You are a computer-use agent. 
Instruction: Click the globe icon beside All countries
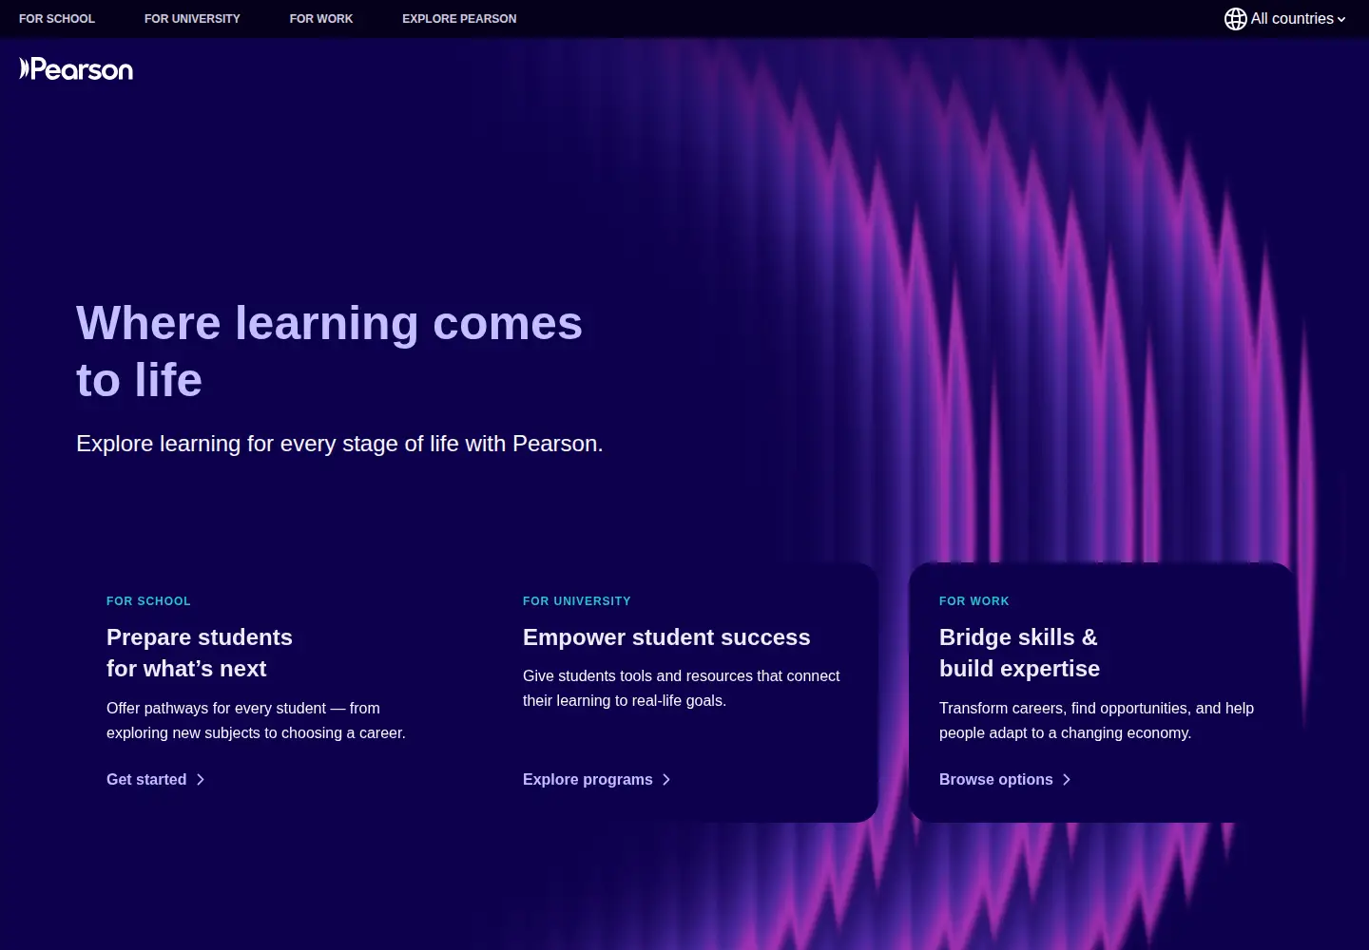[1235, 19]
